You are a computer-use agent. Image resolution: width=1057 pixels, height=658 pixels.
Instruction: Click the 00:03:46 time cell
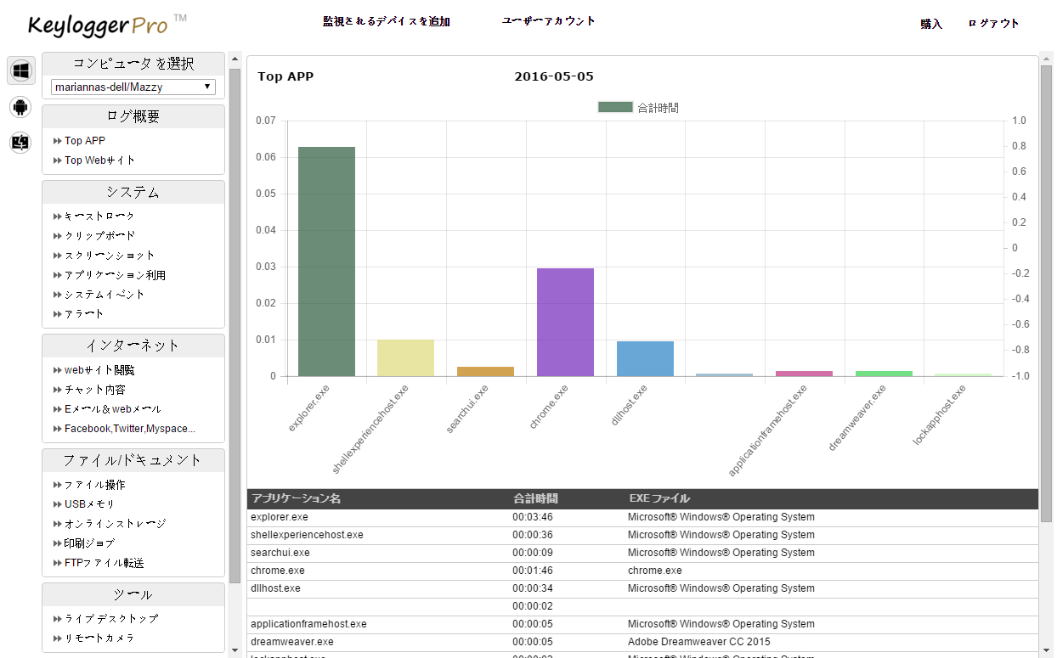click(533, 517)
